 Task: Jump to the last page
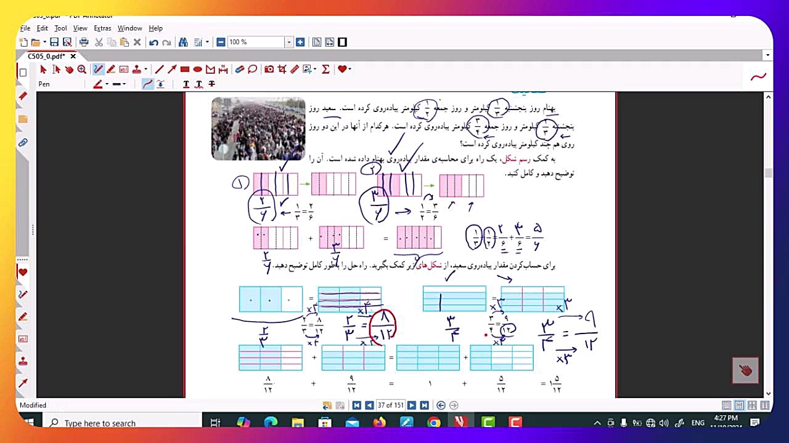425,405
